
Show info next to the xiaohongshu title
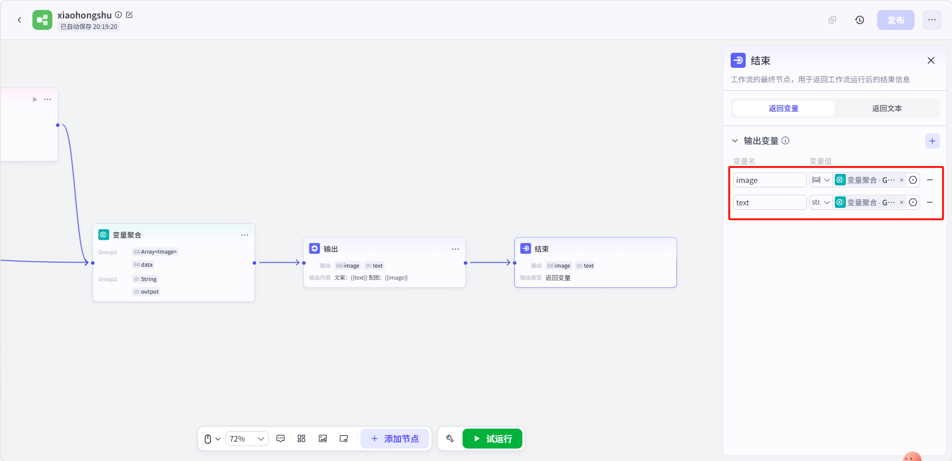point(119,15)
